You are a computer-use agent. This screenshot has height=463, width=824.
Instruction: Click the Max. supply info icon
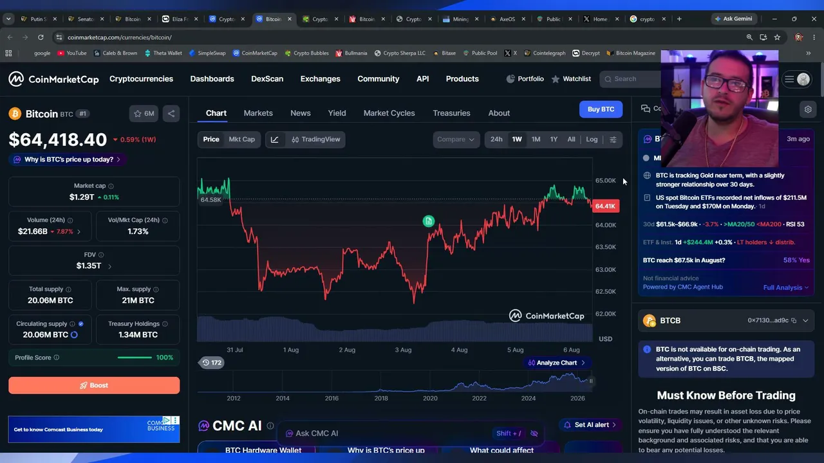click(156, 289)
